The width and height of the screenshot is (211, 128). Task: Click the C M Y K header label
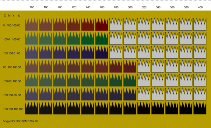click(12, 16)
